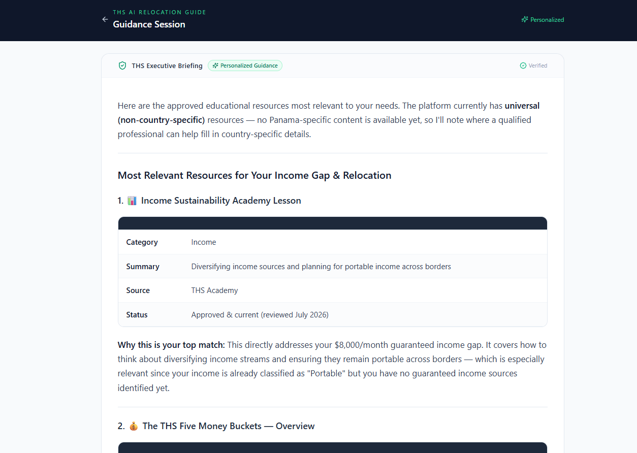Image resolution: width=637 pixels, height=453 pixels.
Task: Click the THS Executive Briefing title
Action: (167, 66)
